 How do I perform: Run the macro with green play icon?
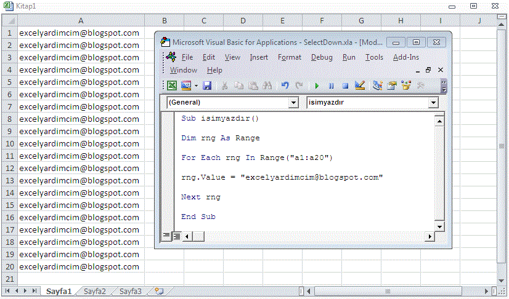[x=317, y=86]
